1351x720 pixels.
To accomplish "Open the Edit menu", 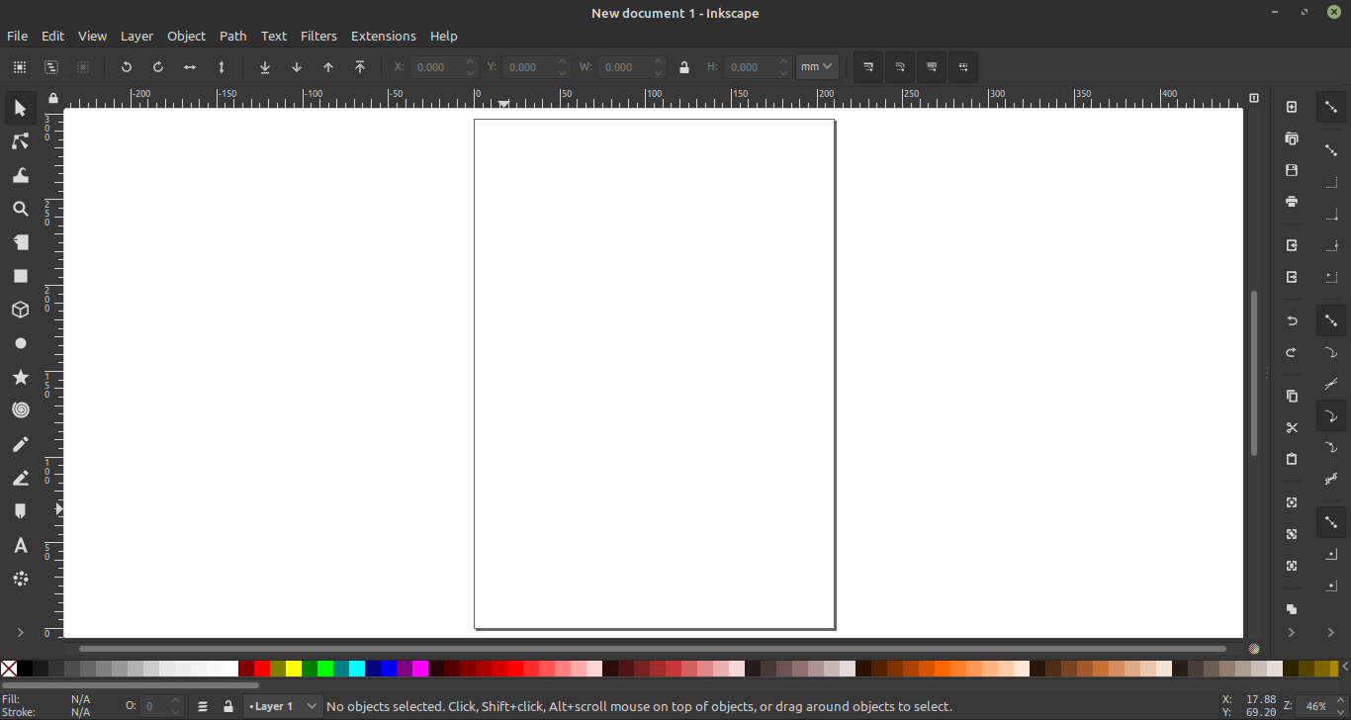I will click(x=52, y=36).
